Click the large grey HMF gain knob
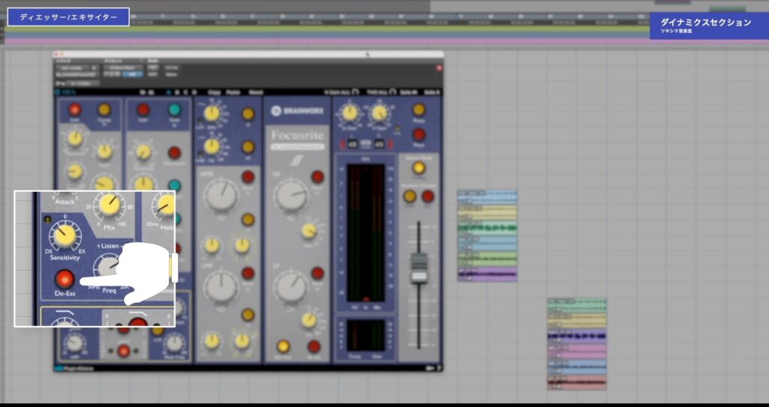 (x=221, y=195)
